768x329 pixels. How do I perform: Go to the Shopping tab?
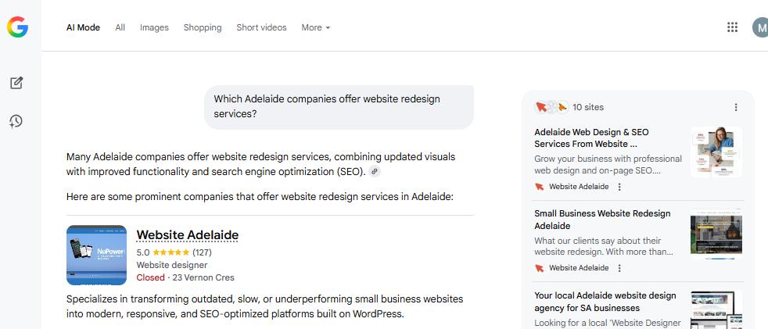(x=203, y=27)
